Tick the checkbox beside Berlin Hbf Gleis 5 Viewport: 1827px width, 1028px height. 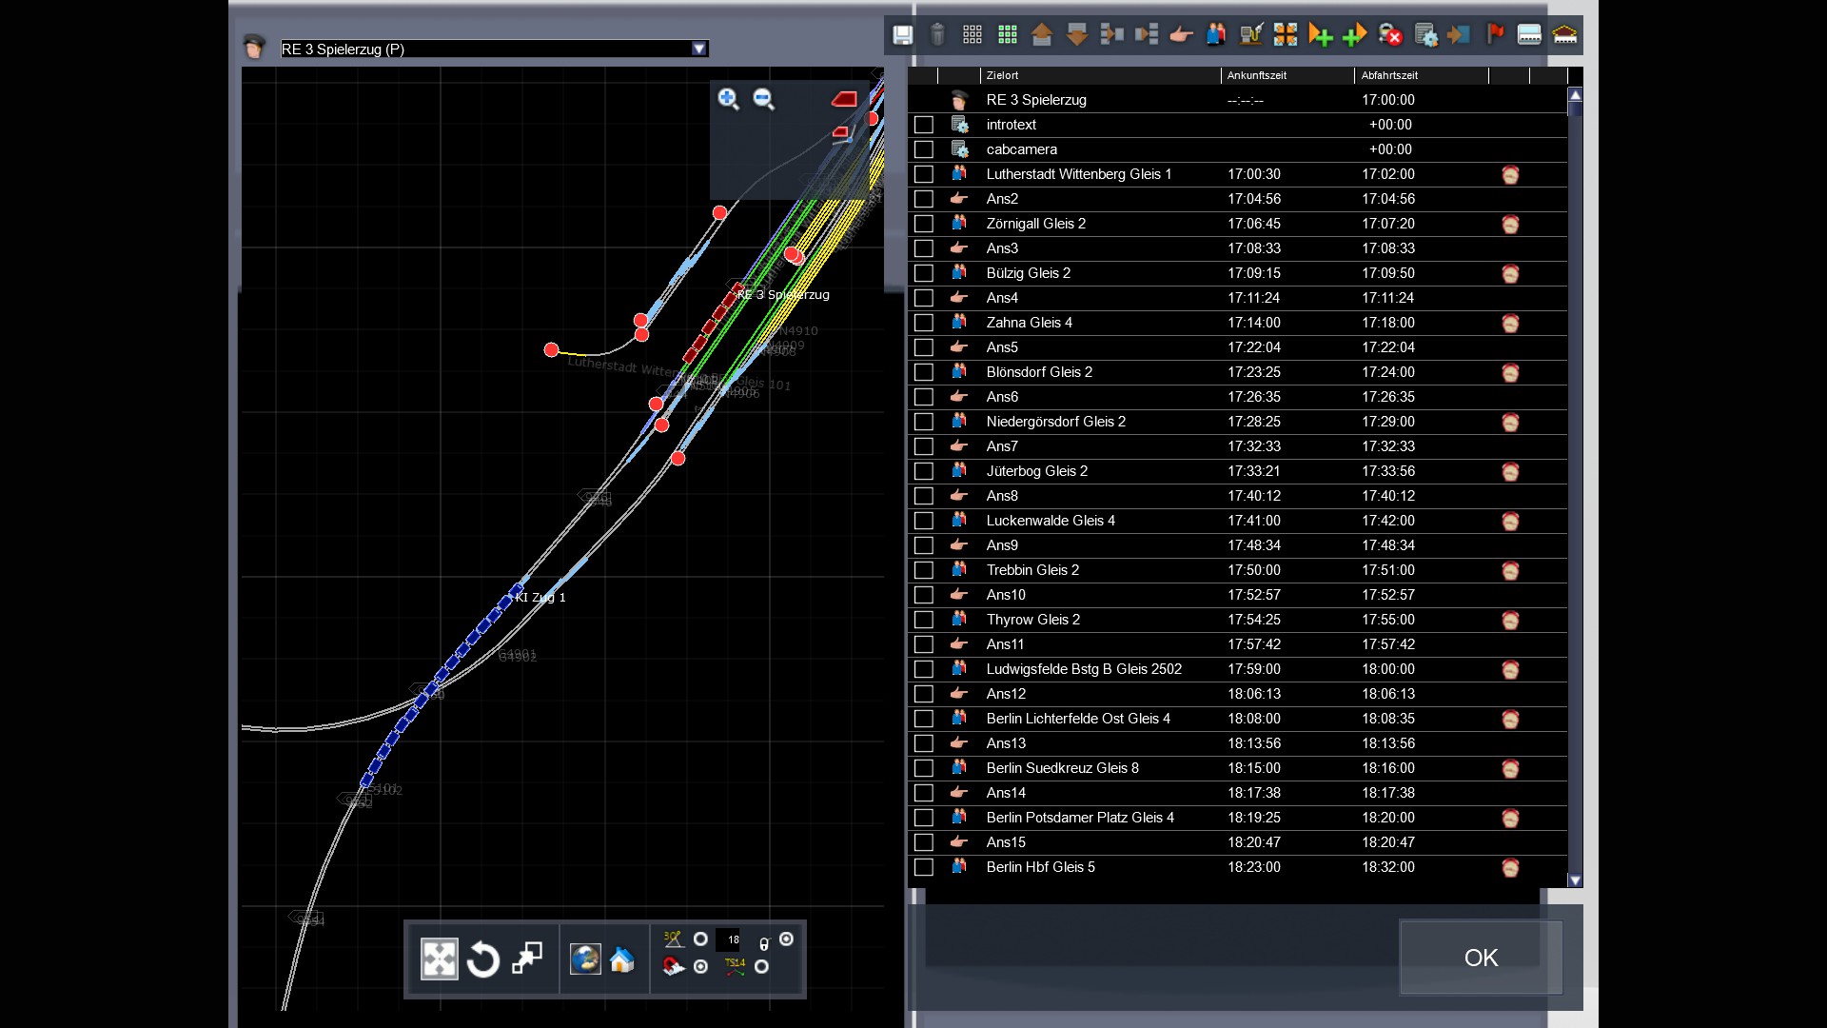923,867
